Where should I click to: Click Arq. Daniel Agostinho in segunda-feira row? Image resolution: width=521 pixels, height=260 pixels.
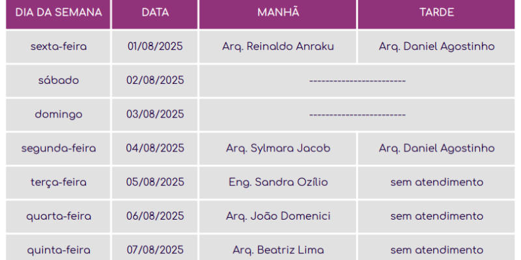click(x=436, y=148)
